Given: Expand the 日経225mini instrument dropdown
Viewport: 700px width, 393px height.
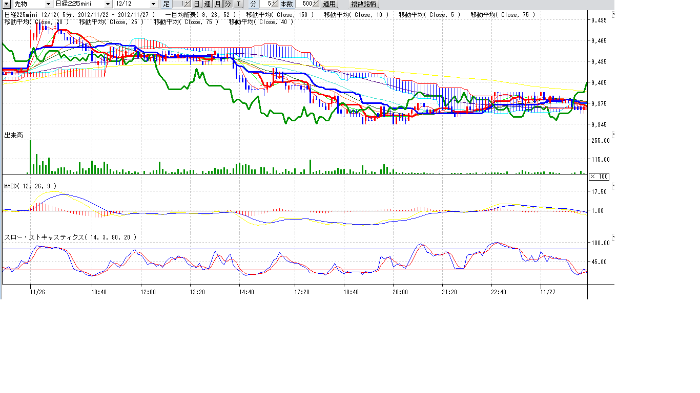Looking at the screenshot, I should 108,4.
